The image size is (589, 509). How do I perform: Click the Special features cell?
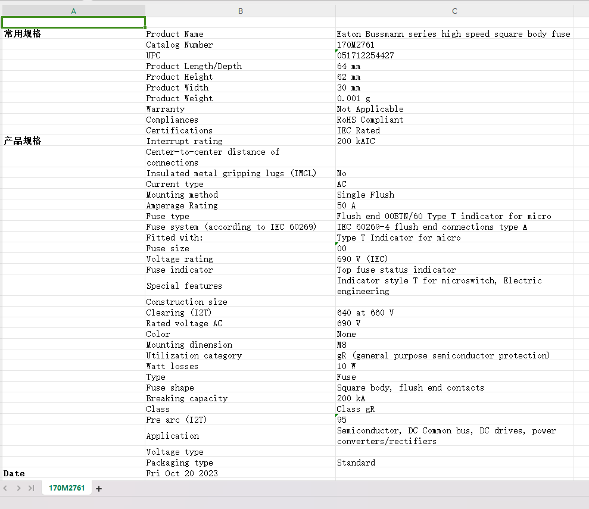click(x=241, y=286)
